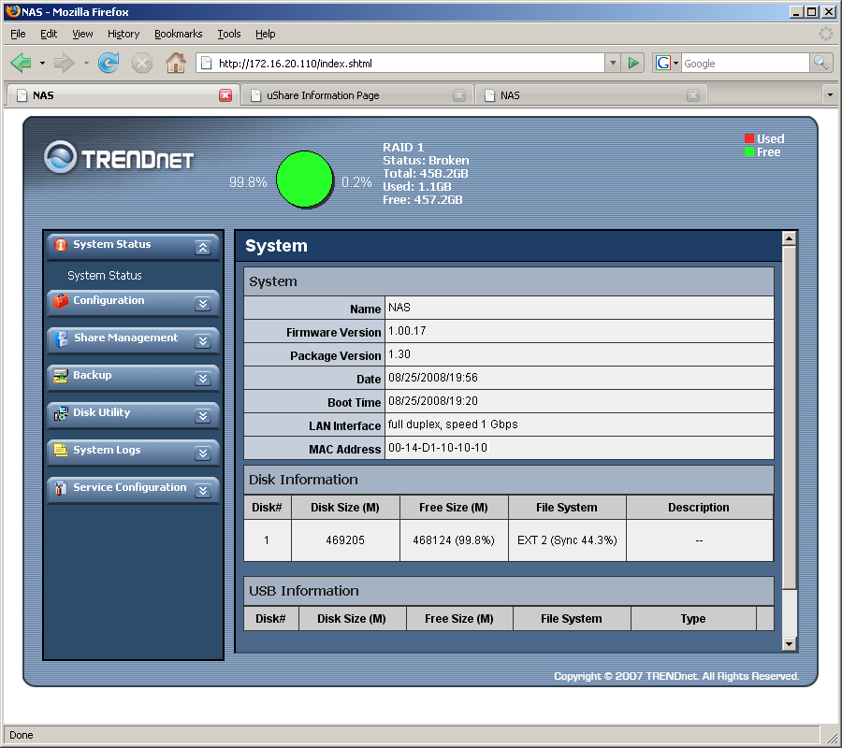Click the page icon in address bar
Screen dimensions: 842x748
(206, 64)
